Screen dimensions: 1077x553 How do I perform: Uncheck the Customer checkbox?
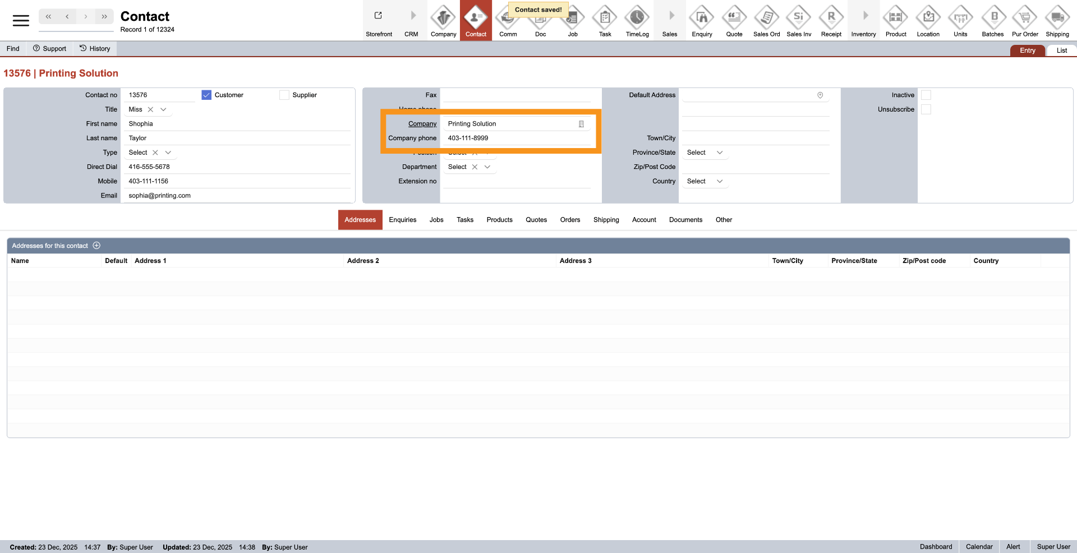point(206,95)
